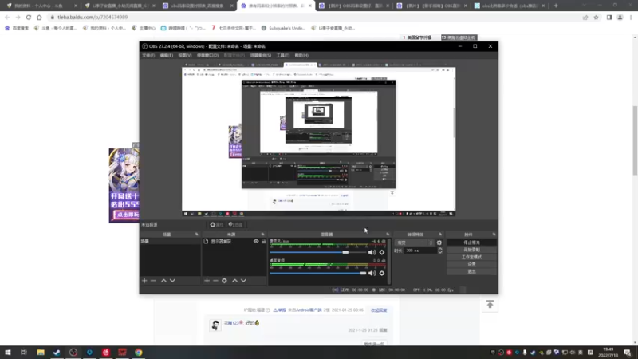Open a new Chrome tab with plus
638x359 pixels.
point(556,6)
